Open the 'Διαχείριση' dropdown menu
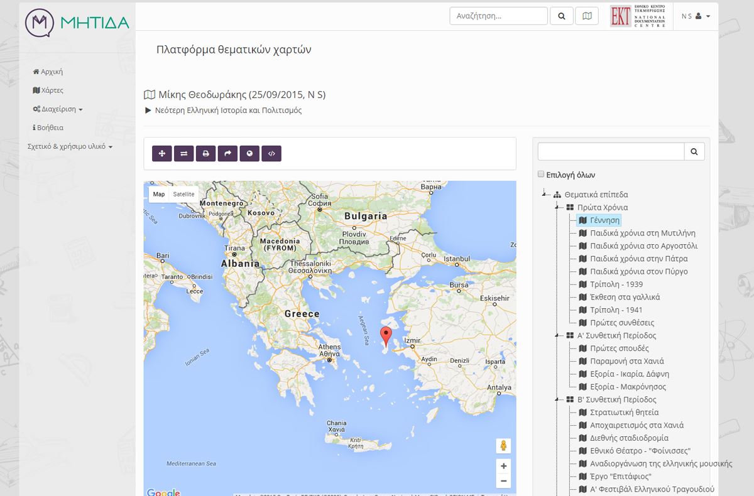This screenshot has width=754, height=496. coord(58,109)
